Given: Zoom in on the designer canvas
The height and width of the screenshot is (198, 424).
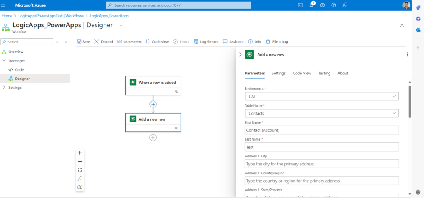Looking at the screenshot, I should 80,153.
